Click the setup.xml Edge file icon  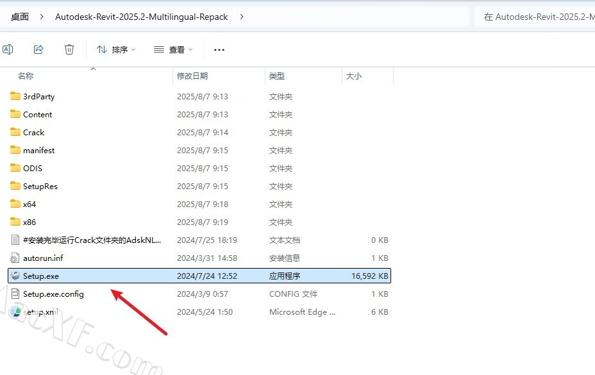[15, 312]
